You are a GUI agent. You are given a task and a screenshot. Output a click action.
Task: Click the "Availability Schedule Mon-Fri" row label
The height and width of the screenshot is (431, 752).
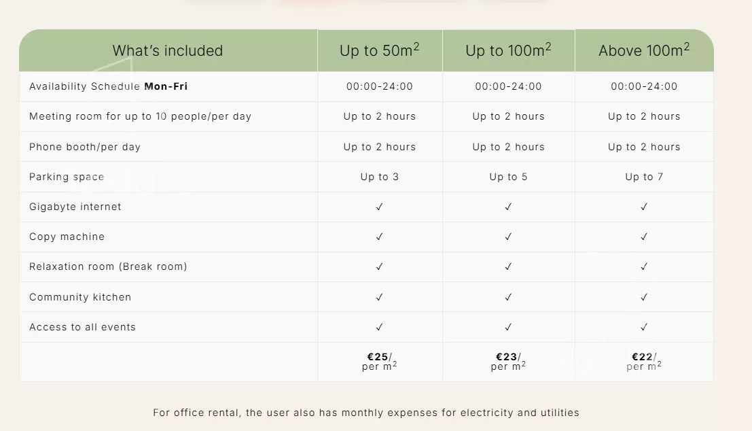coord(109,86)
